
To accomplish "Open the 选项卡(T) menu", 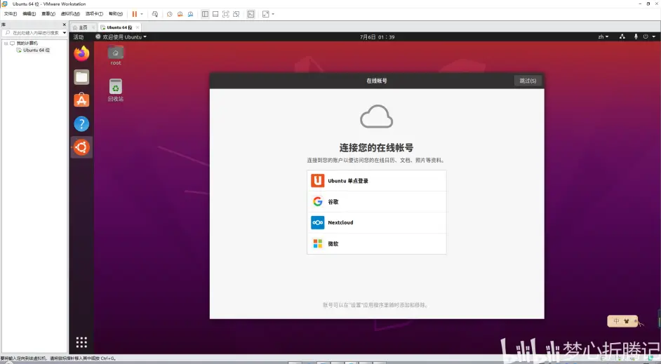I will (94, 14).
